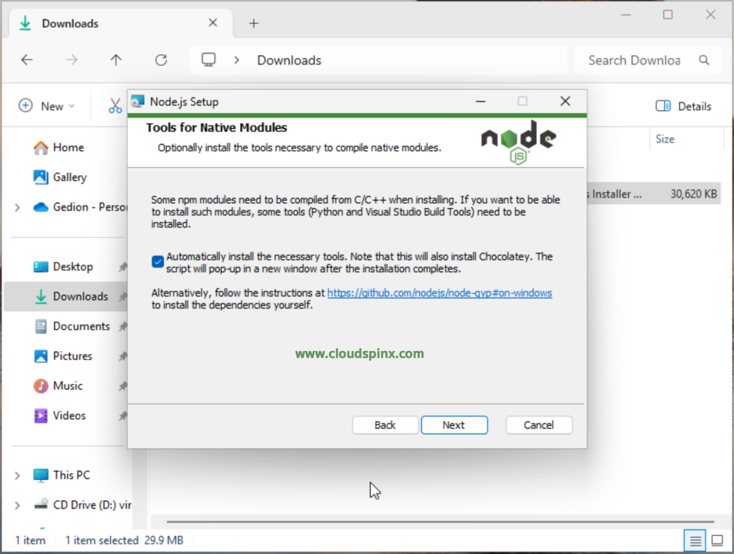Viewport: 734px width, 554px height.
Task: Uncheck automatically install necessary tools
Action: coord(157,262)
